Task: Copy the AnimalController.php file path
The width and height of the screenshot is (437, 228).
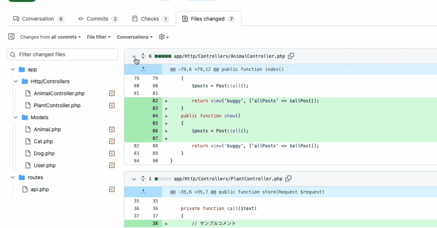Action: (291, 56)
